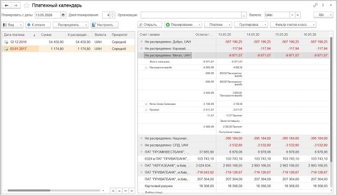Click the document icon of 03.01.2017 row
Viewport: 337px width, 195px height.
6,49
